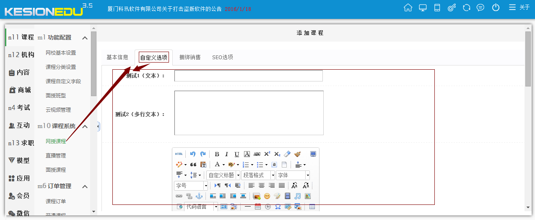Image resolution: width=535 pixels, height=220 pixels.
Task: Open 网校基本设置 in the sidebar
Action: pyautogui.click(x=61, y=53)
